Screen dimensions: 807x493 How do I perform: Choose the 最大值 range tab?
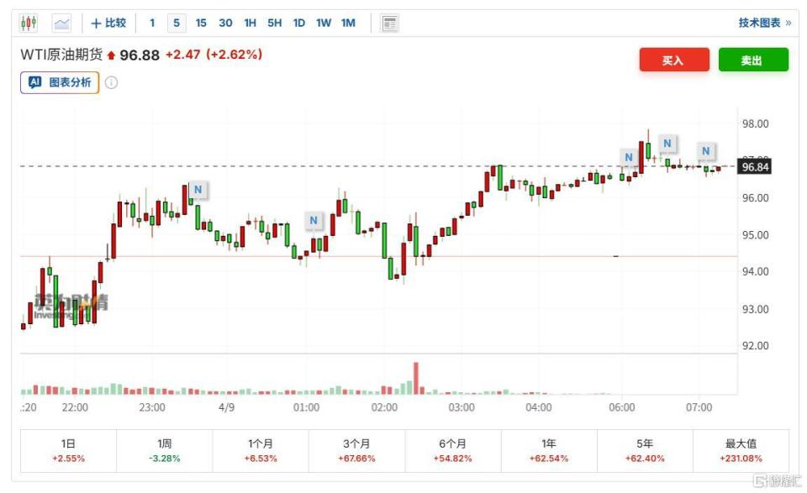(741, 450)
